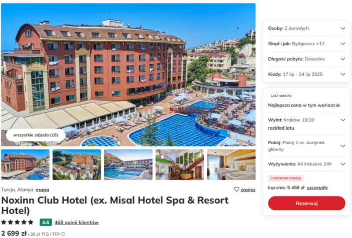Click the five-star hotel rating icons
Viewport: 352px width, 238px height.
click(17, 222)
